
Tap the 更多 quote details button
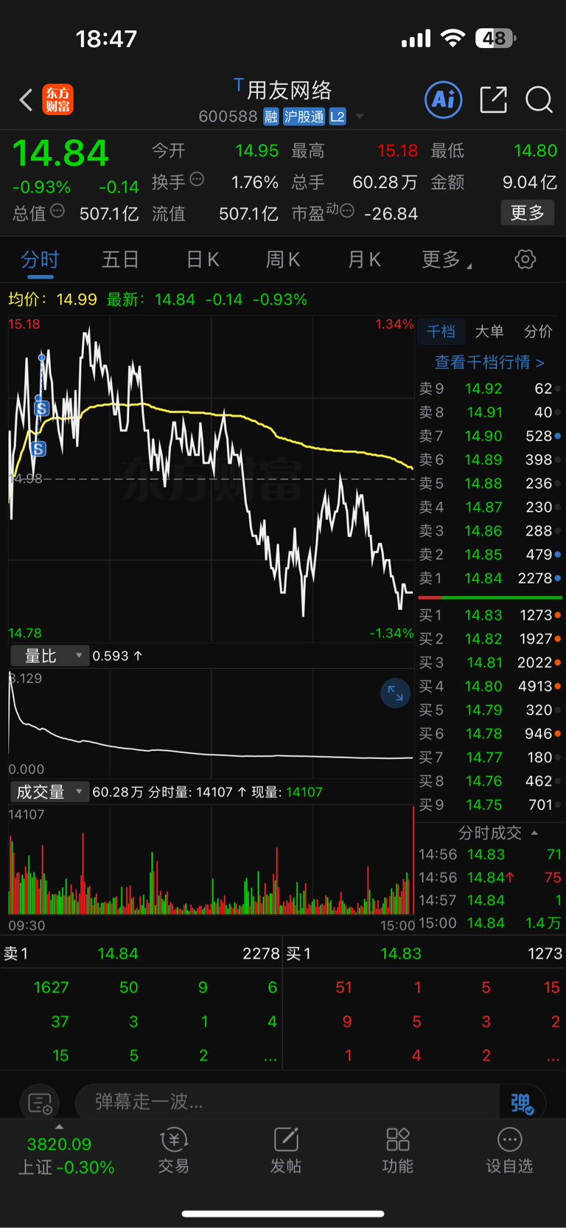click(x=528, y=212)
